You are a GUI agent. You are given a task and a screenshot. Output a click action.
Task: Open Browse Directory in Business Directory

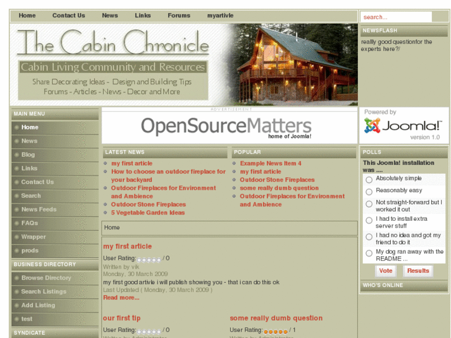coord(55,278)
